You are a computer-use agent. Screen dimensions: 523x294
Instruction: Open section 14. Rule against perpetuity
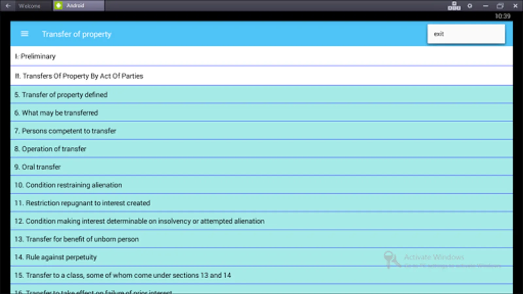point(261,257)
